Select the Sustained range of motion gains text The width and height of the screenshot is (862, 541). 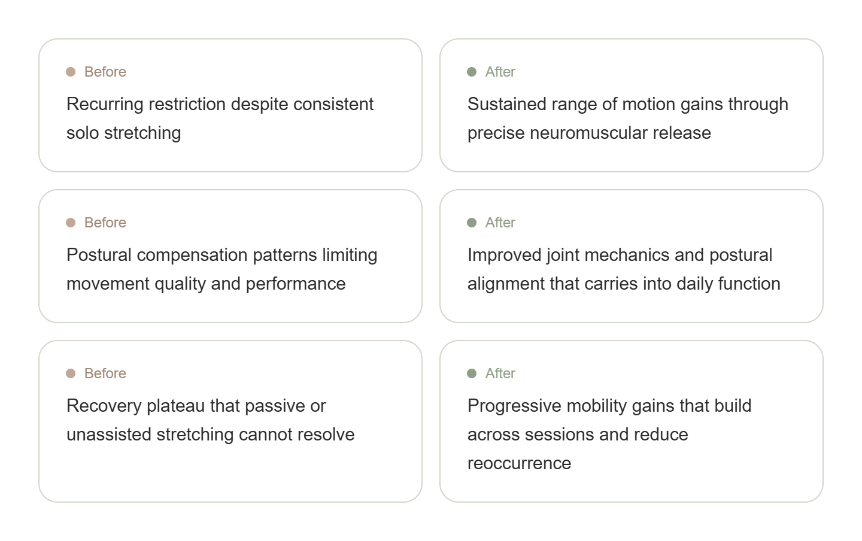click(x=627, y=118)
